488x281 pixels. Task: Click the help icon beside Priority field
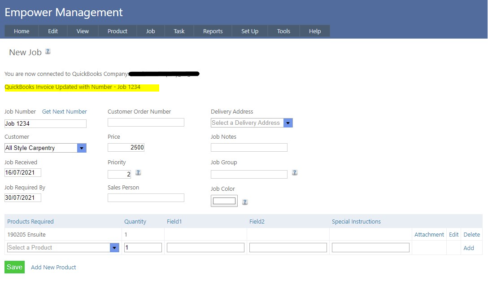coord(138,173)
